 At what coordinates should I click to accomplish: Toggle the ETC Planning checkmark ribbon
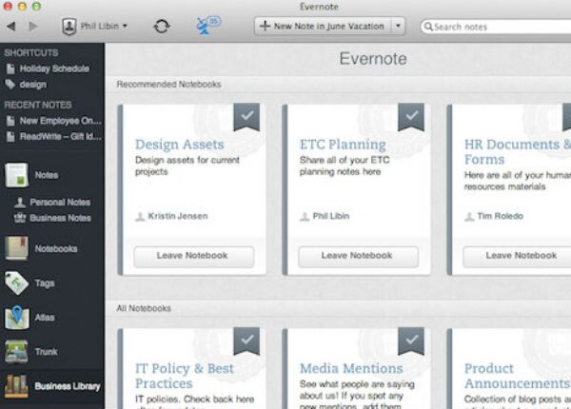(x=410, y=117)
